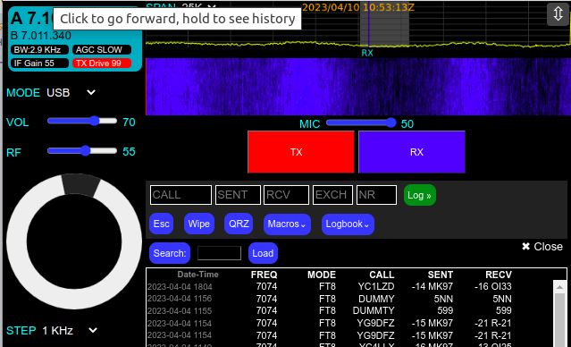Click the vertical resize arrows icon

(558, 14)
